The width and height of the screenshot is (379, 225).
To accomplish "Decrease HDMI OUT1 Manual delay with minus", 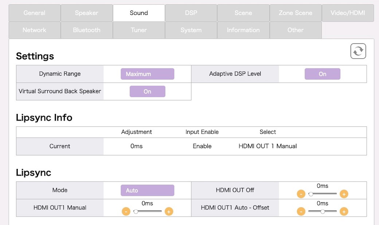I will pos(126,212).
